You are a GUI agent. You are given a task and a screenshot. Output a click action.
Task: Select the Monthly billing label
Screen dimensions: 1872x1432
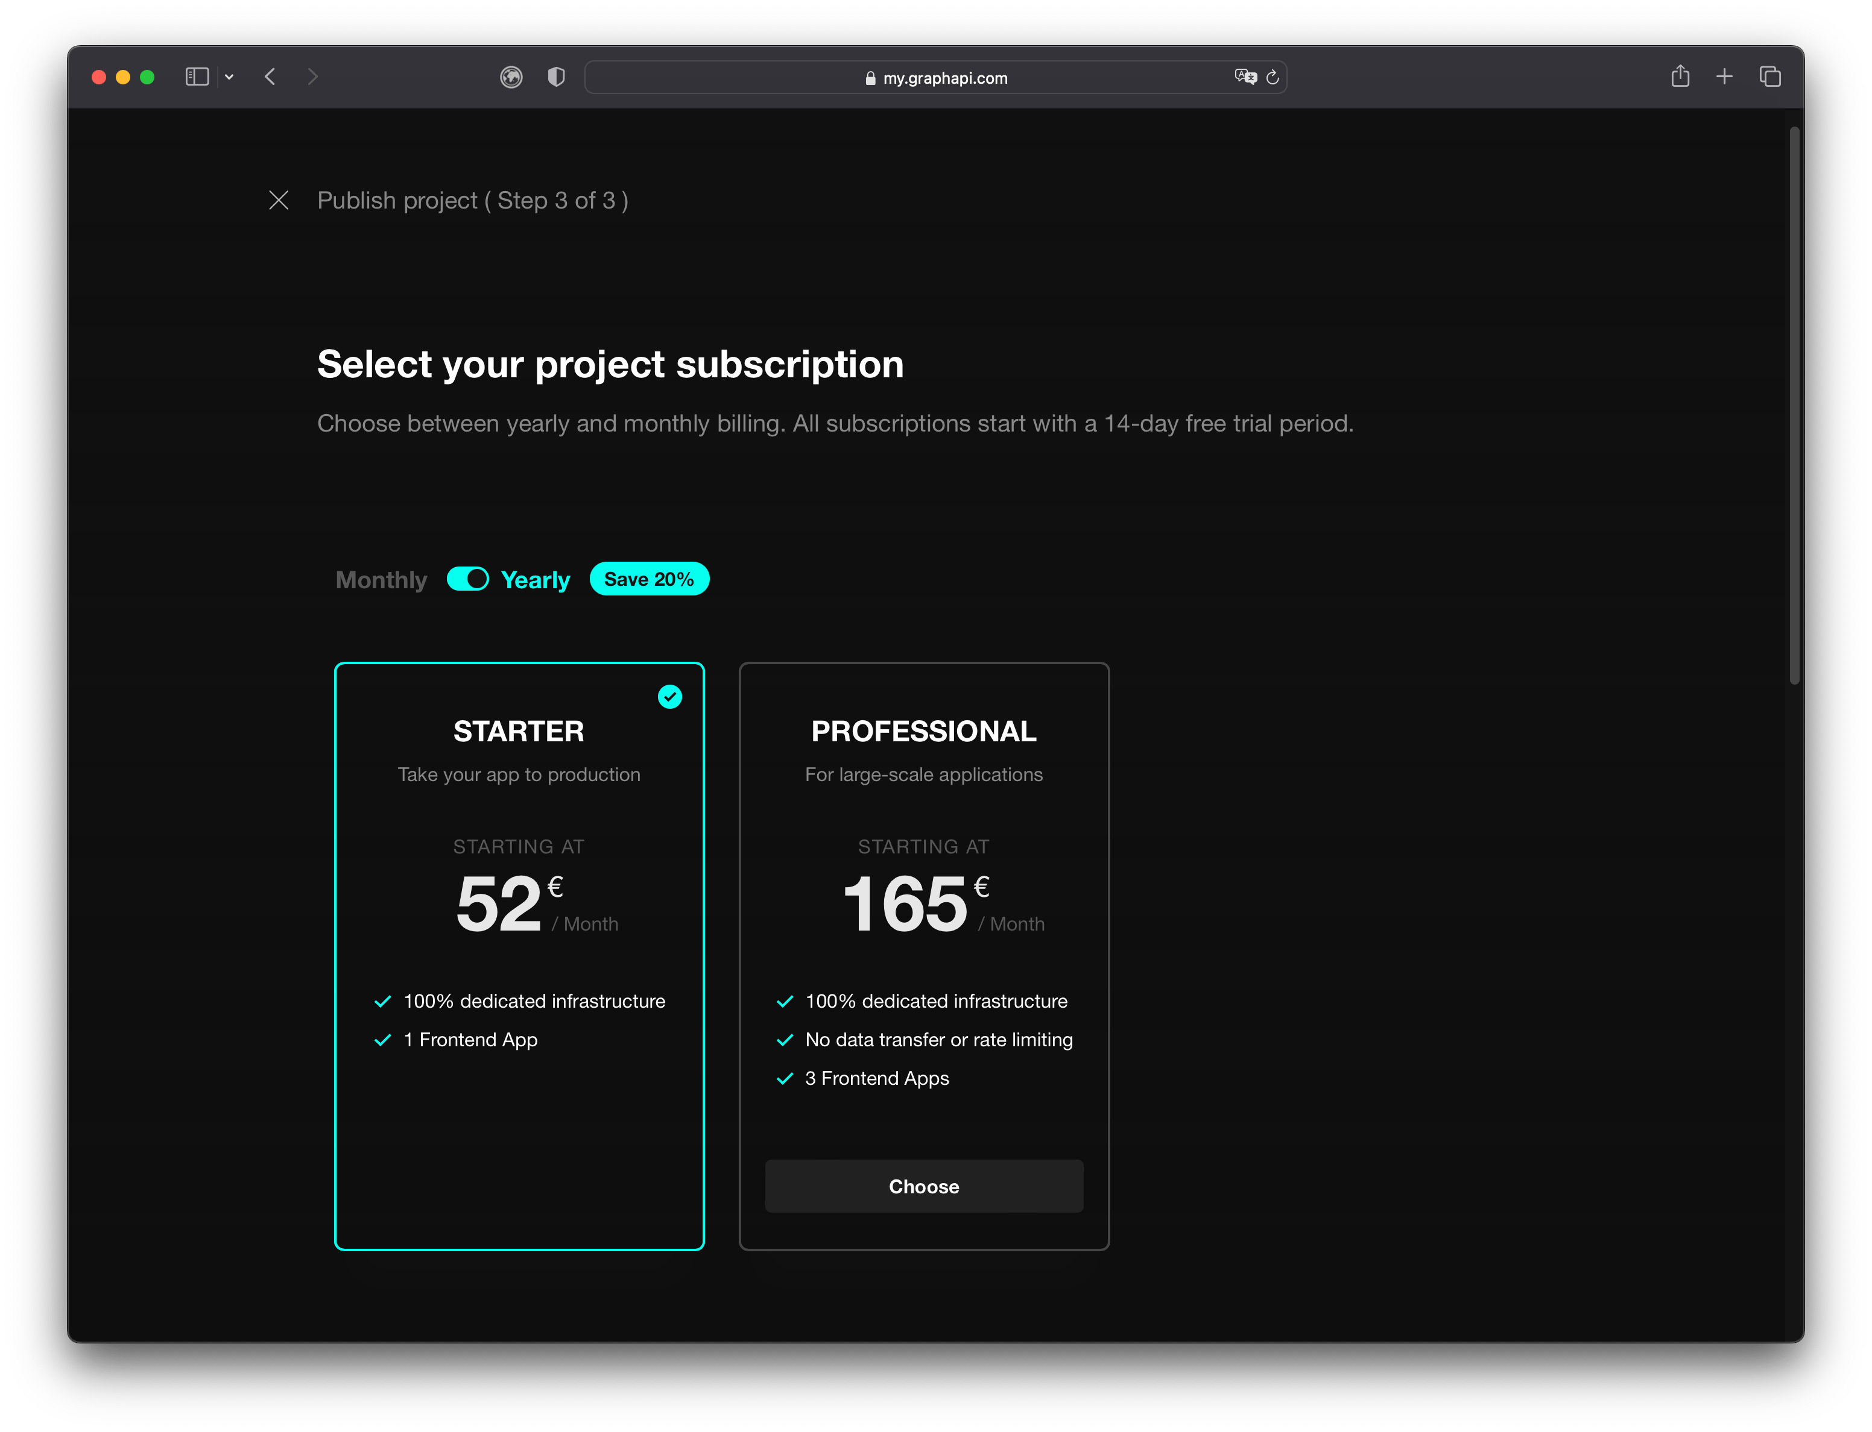coord(381,580)
